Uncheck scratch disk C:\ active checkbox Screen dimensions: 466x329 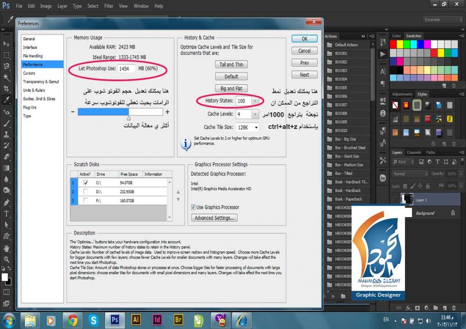[86, 183]
